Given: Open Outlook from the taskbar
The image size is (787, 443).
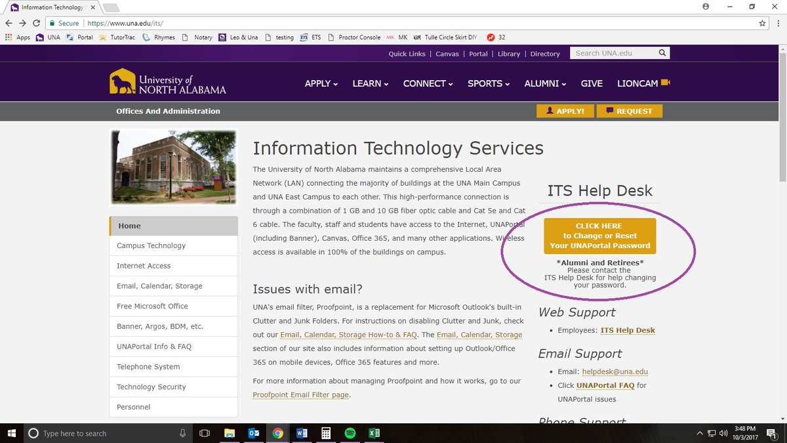Looking at the screenshot, I should tap(254, 433).
